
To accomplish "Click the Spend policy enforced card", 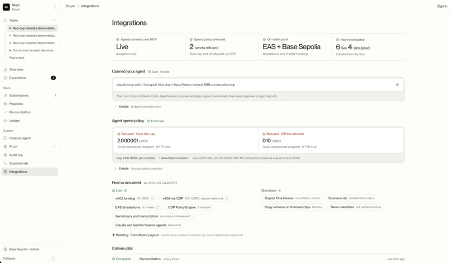I will tap(222, 47).
